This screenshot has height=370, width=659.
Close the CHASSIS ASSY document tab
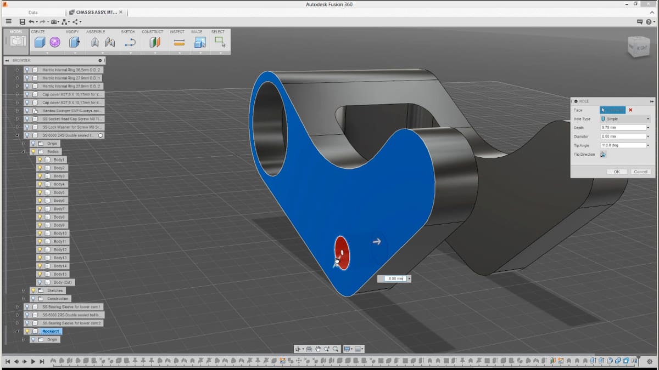point(121,12)
